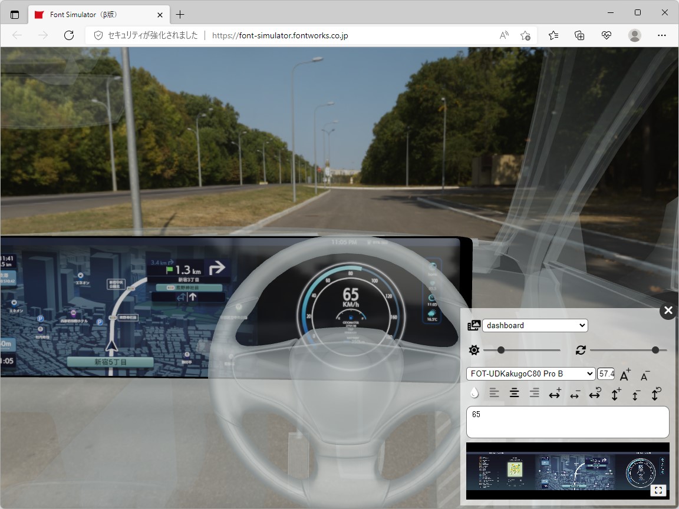This screenshot has height=509, width=679.
Task: Increase font size with A+ icon
Action: [x=625, y=375]
